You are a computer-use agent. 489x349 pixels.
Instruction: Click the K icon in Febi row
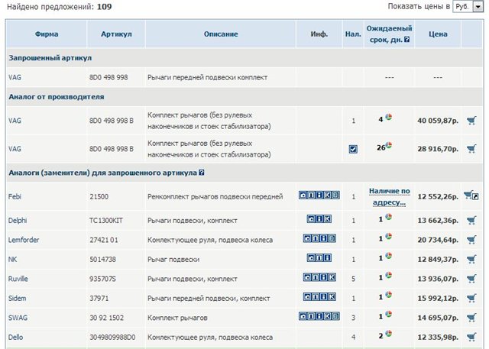[x=328, y=195]
